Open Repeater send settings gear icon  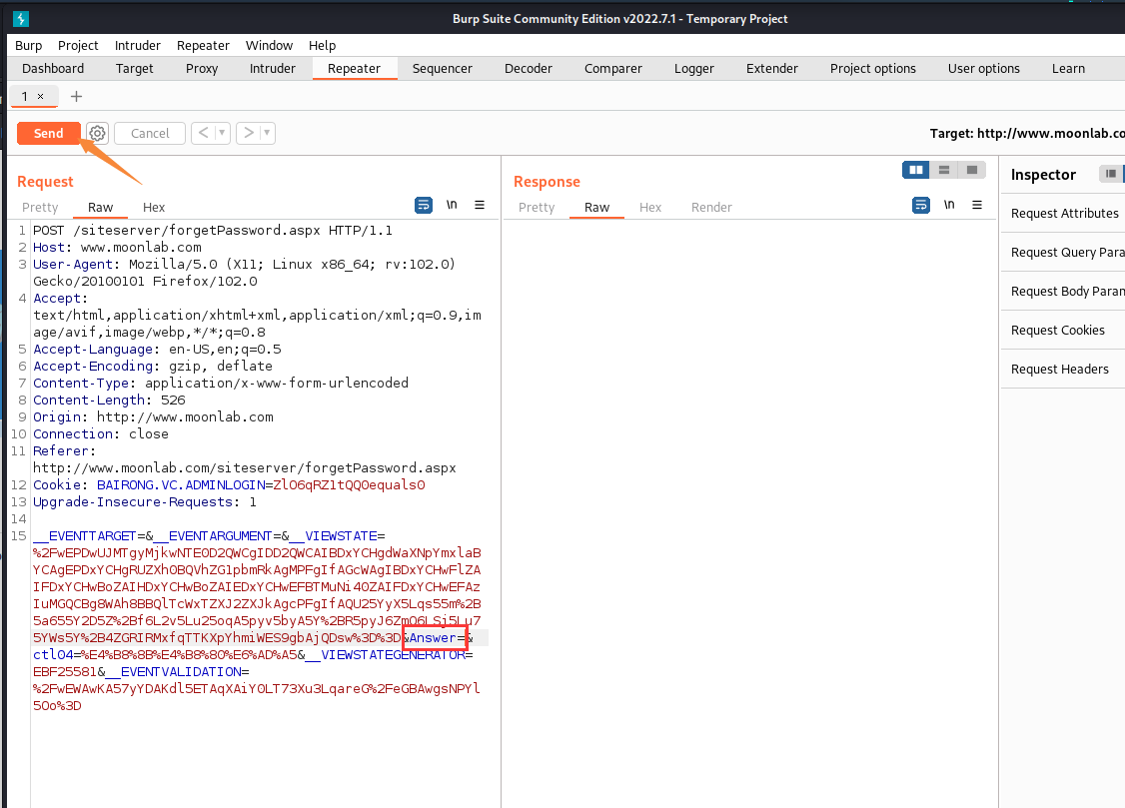coord(97,133)
